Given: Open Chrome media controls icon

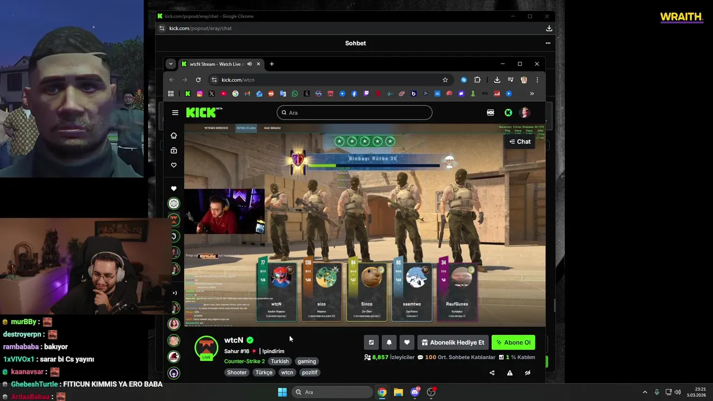Looking at the screenshot, I should coord(510,80).
